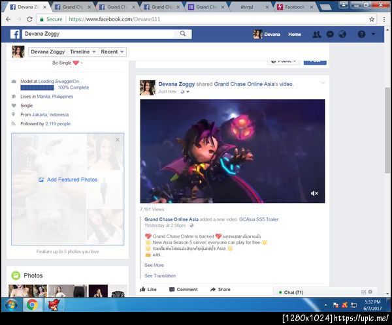
Task: Open Grand Chase Online Asia page in quoted post
Action: tap(171, 219)
